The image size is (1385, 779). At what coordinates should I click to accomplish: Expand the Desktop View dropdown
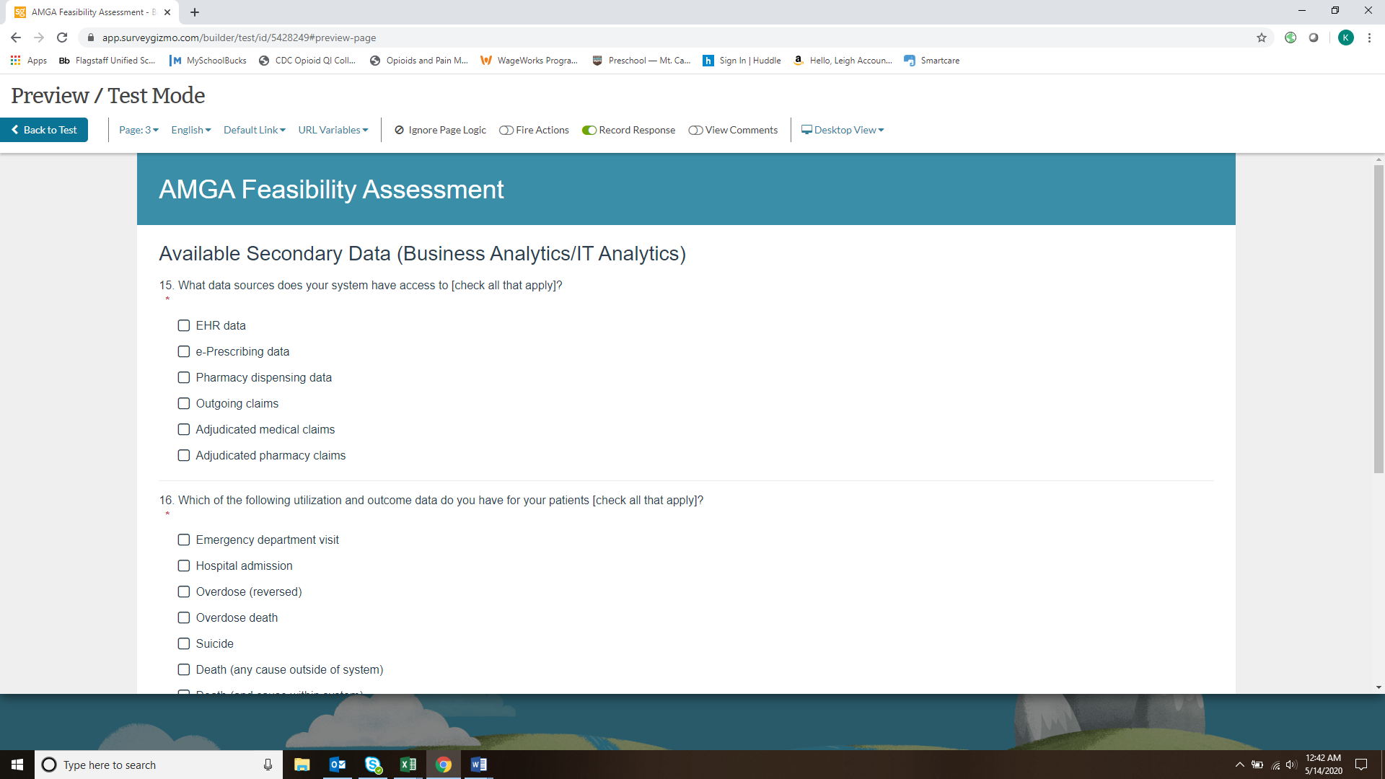pyautogui.click(x=843, y=131)
